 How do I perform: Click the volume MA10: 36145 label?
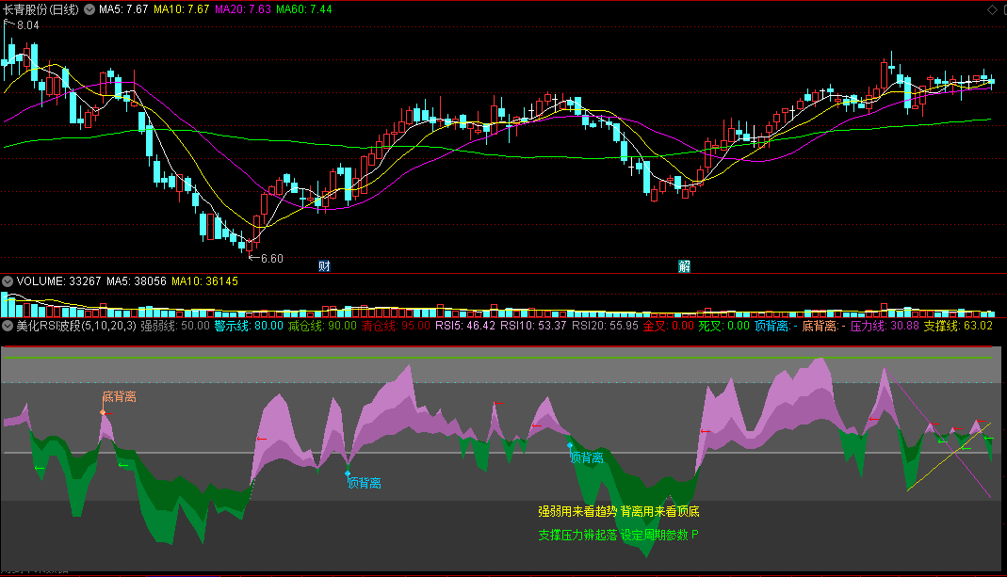pyautogui.click(x=204, y=281)
